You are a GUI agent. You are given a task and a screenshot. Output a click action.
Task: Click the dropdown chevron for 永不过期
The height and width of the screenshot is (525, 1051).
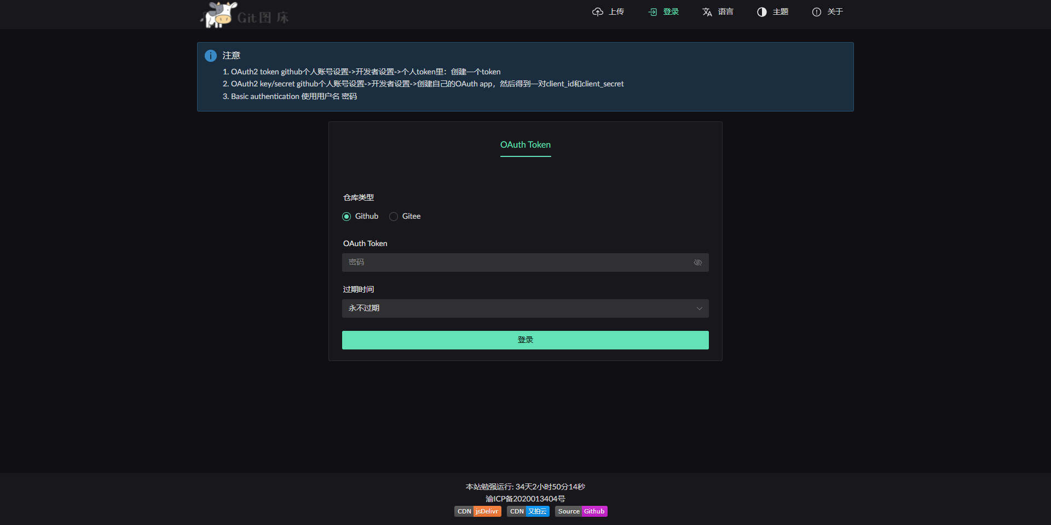point(699,308)
